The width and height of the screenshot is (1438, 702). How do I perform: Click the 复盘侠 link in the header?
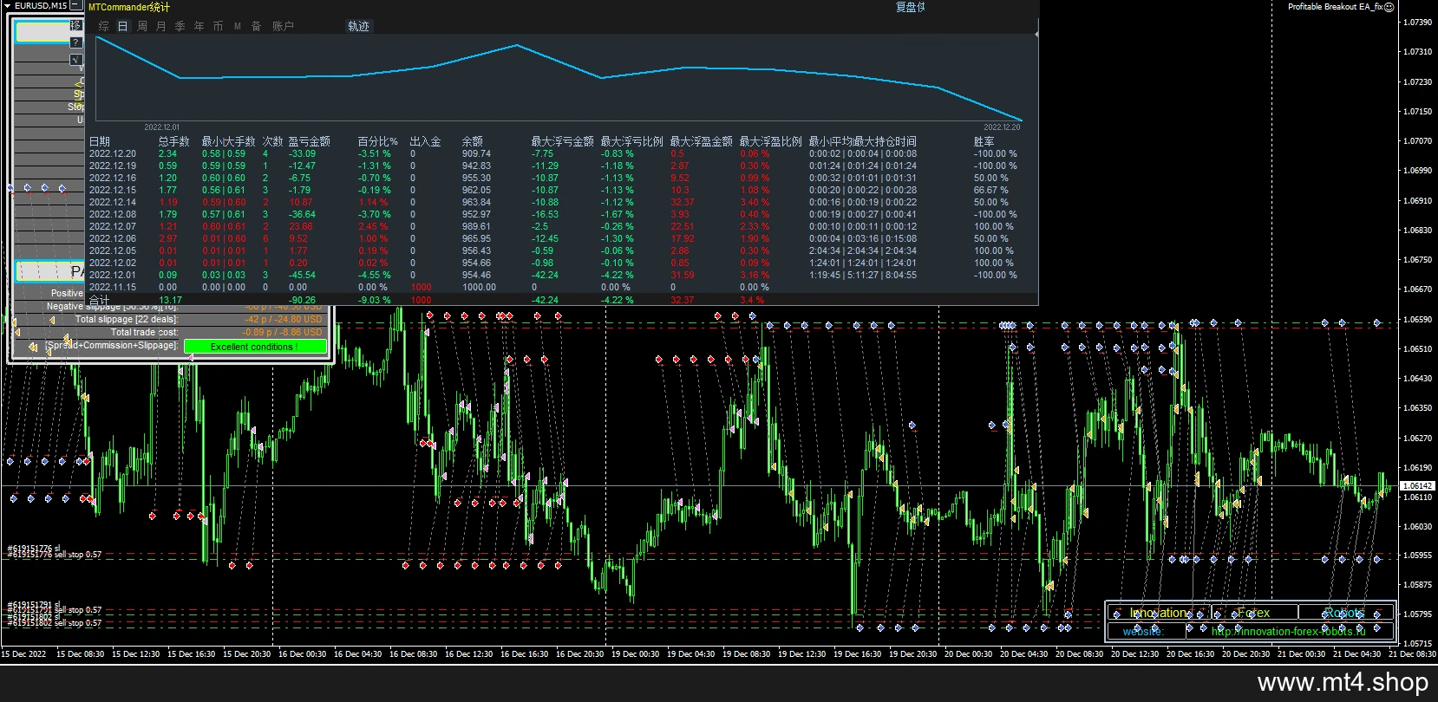[x=910, y=7]
